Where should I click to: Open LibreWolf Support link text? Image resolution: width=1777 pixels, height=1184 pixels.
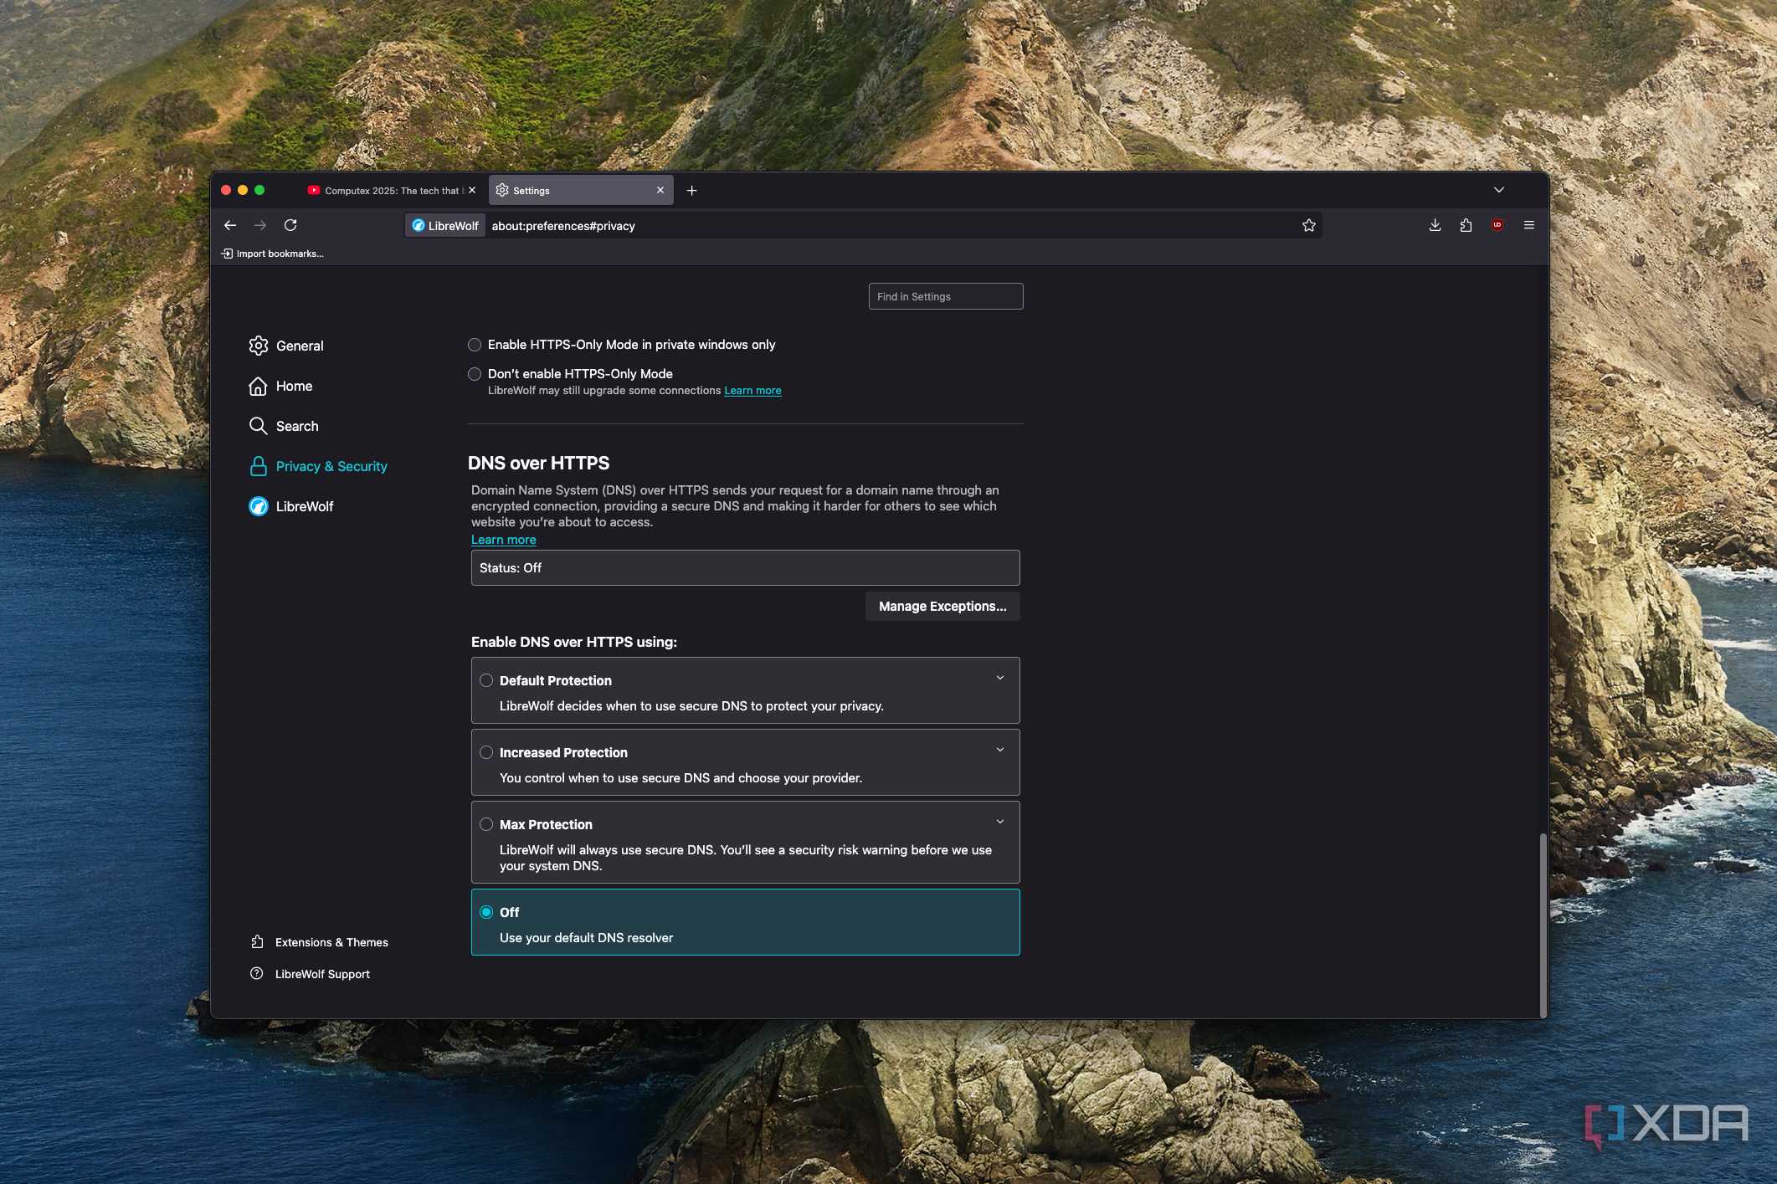click(322, 974)
